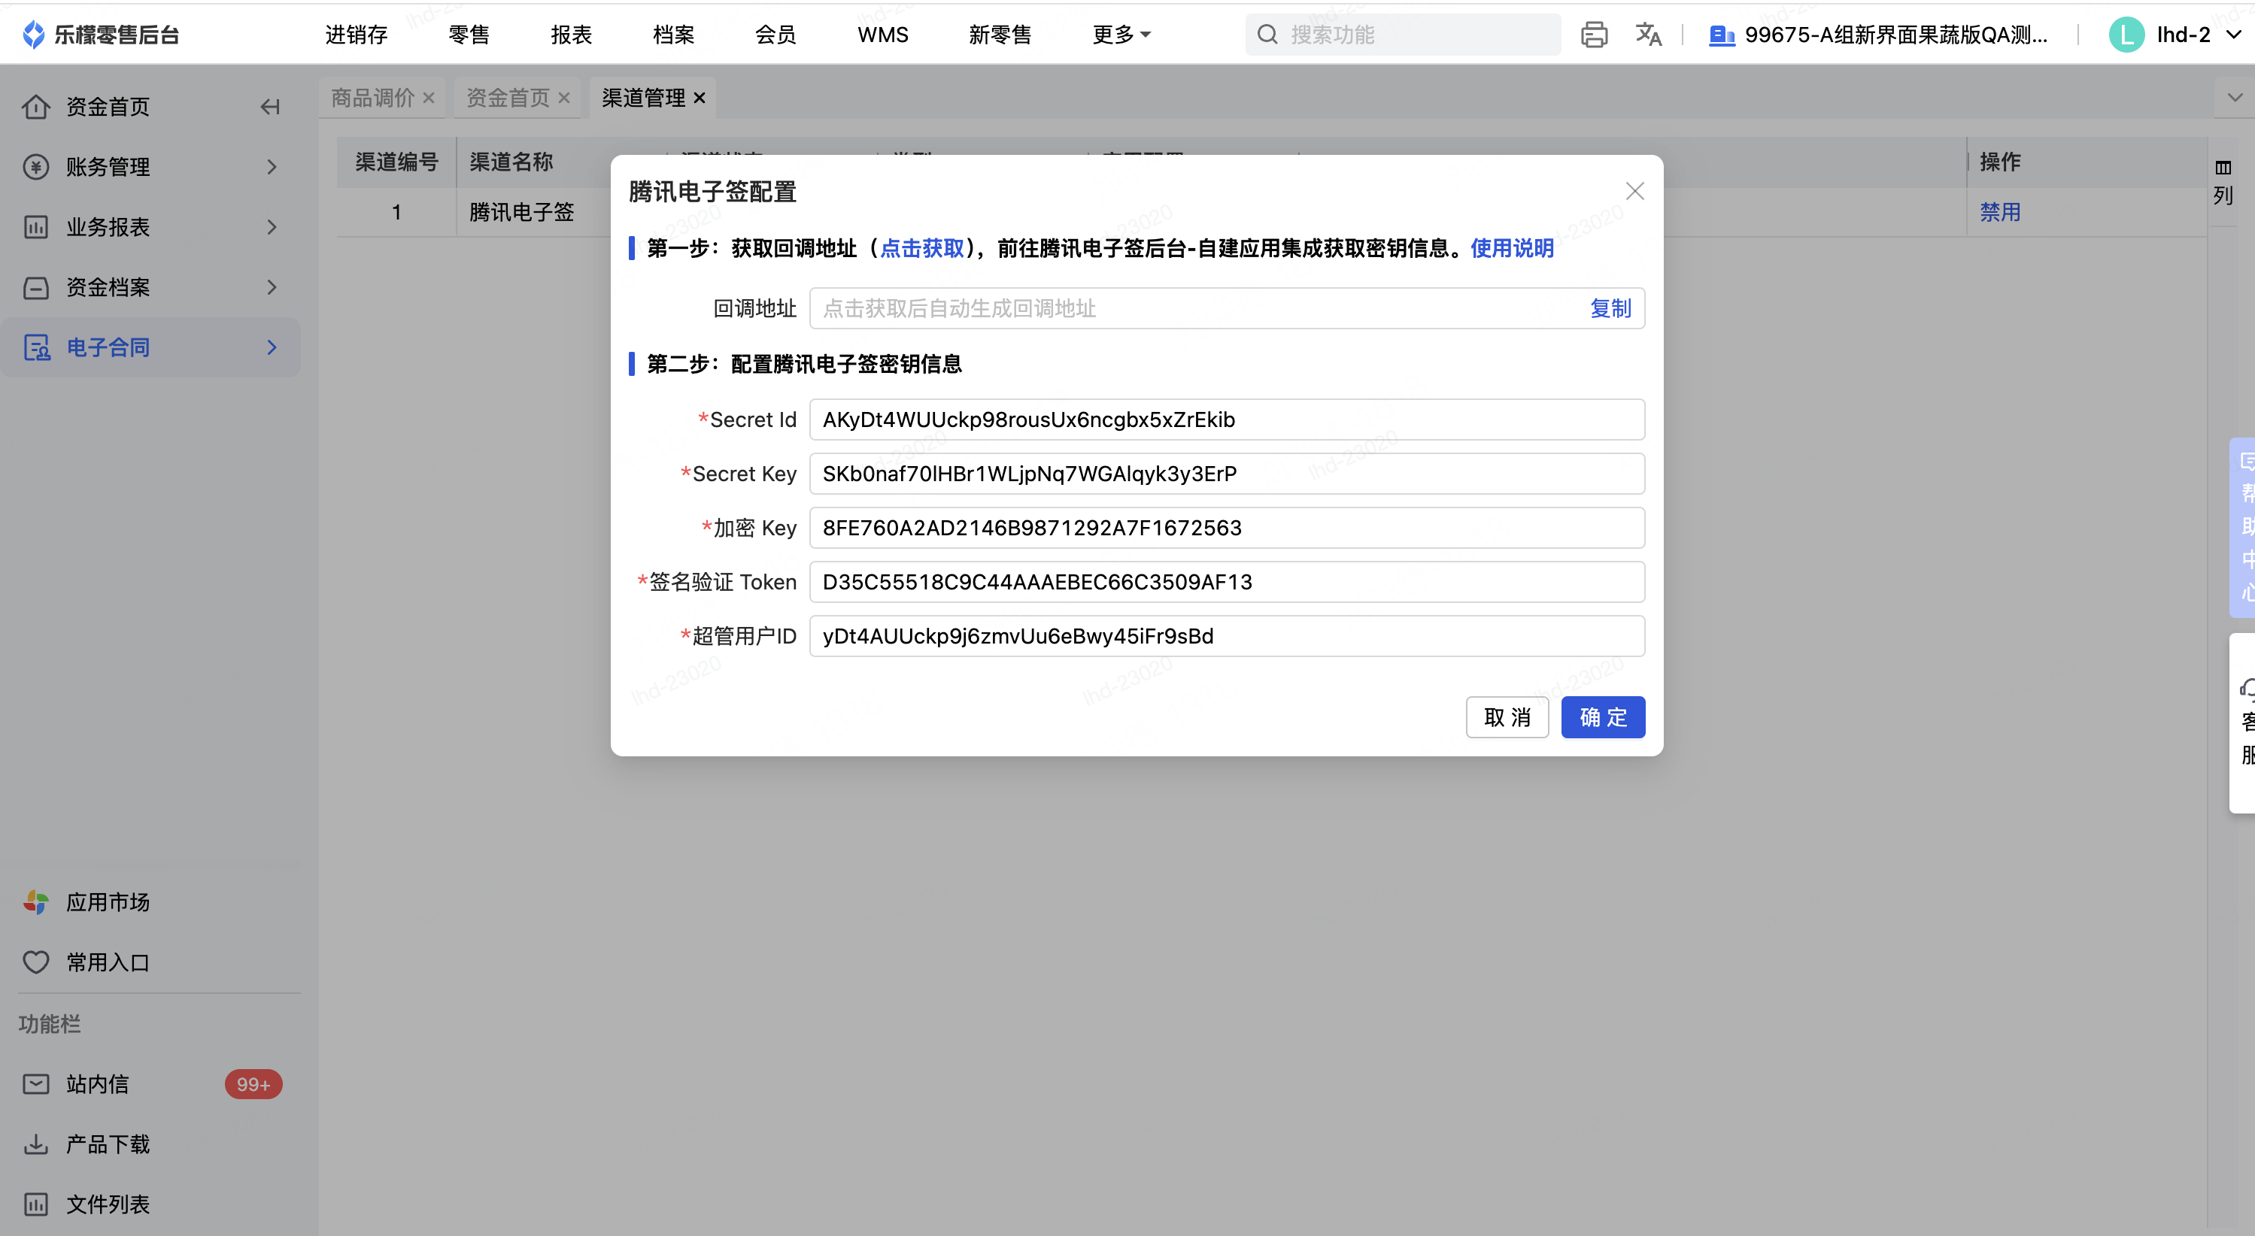Open the 报表 menu
Image resolution: width=2255 pixels, height=1236 pixels.
[572, 34]
